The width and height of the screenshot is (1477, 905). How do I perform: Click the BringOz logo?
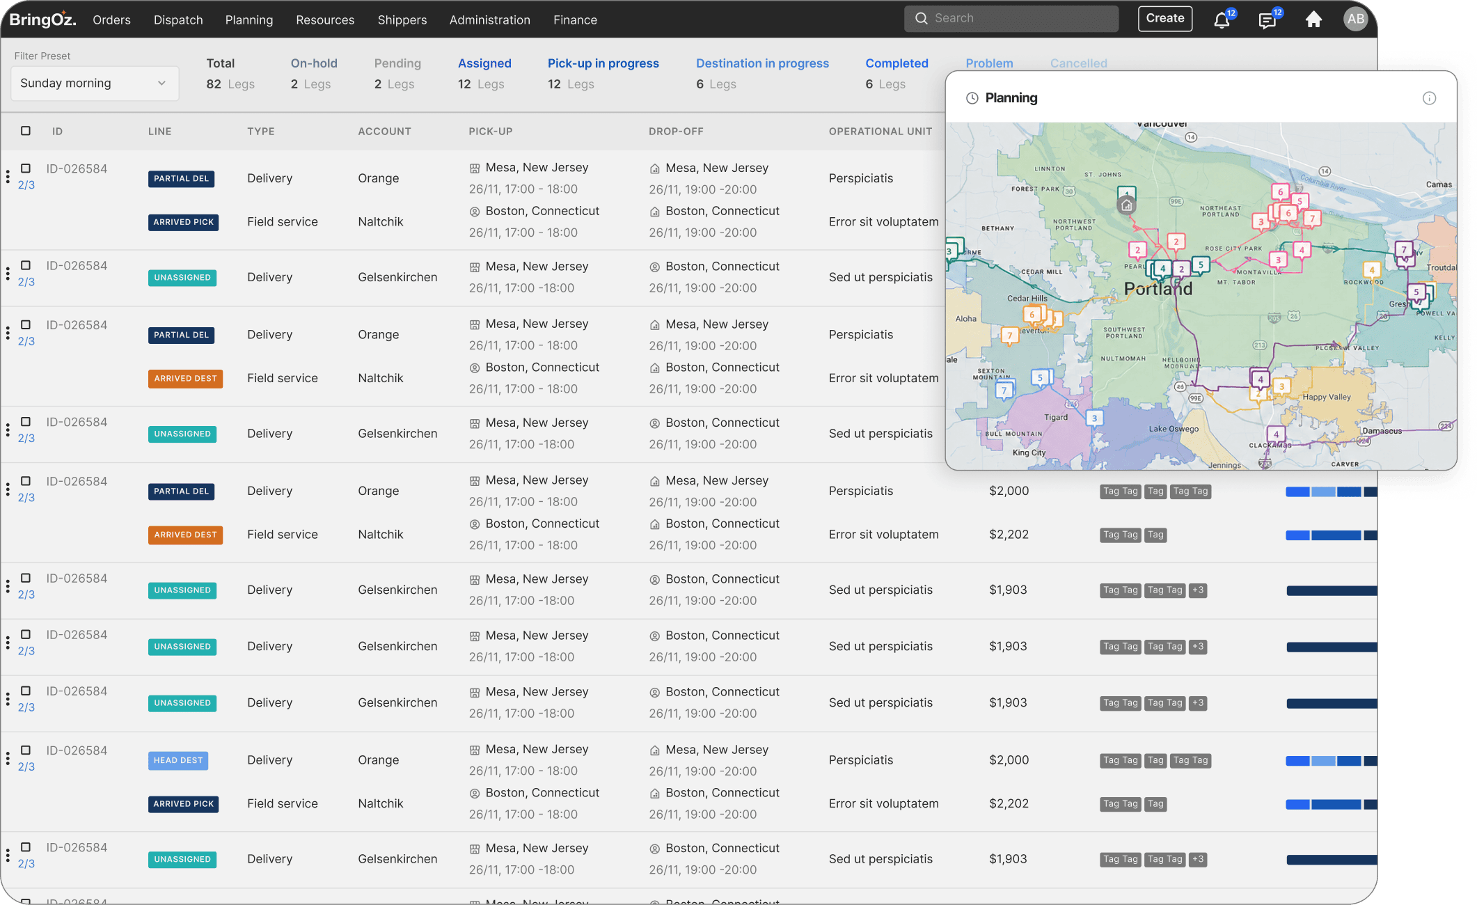[x=42, y=19]
